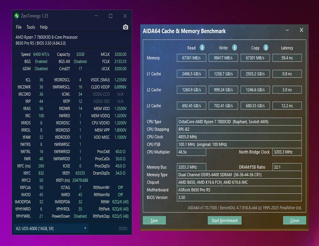Click the CPU Type information field

pos(239,122)
